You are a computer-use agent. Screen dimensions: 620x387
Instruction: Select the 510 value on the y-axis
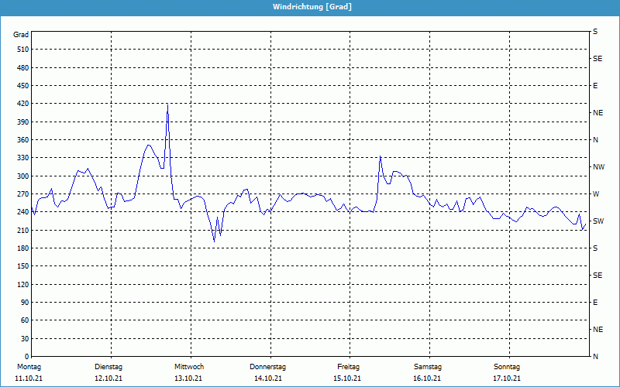(21, 50)
